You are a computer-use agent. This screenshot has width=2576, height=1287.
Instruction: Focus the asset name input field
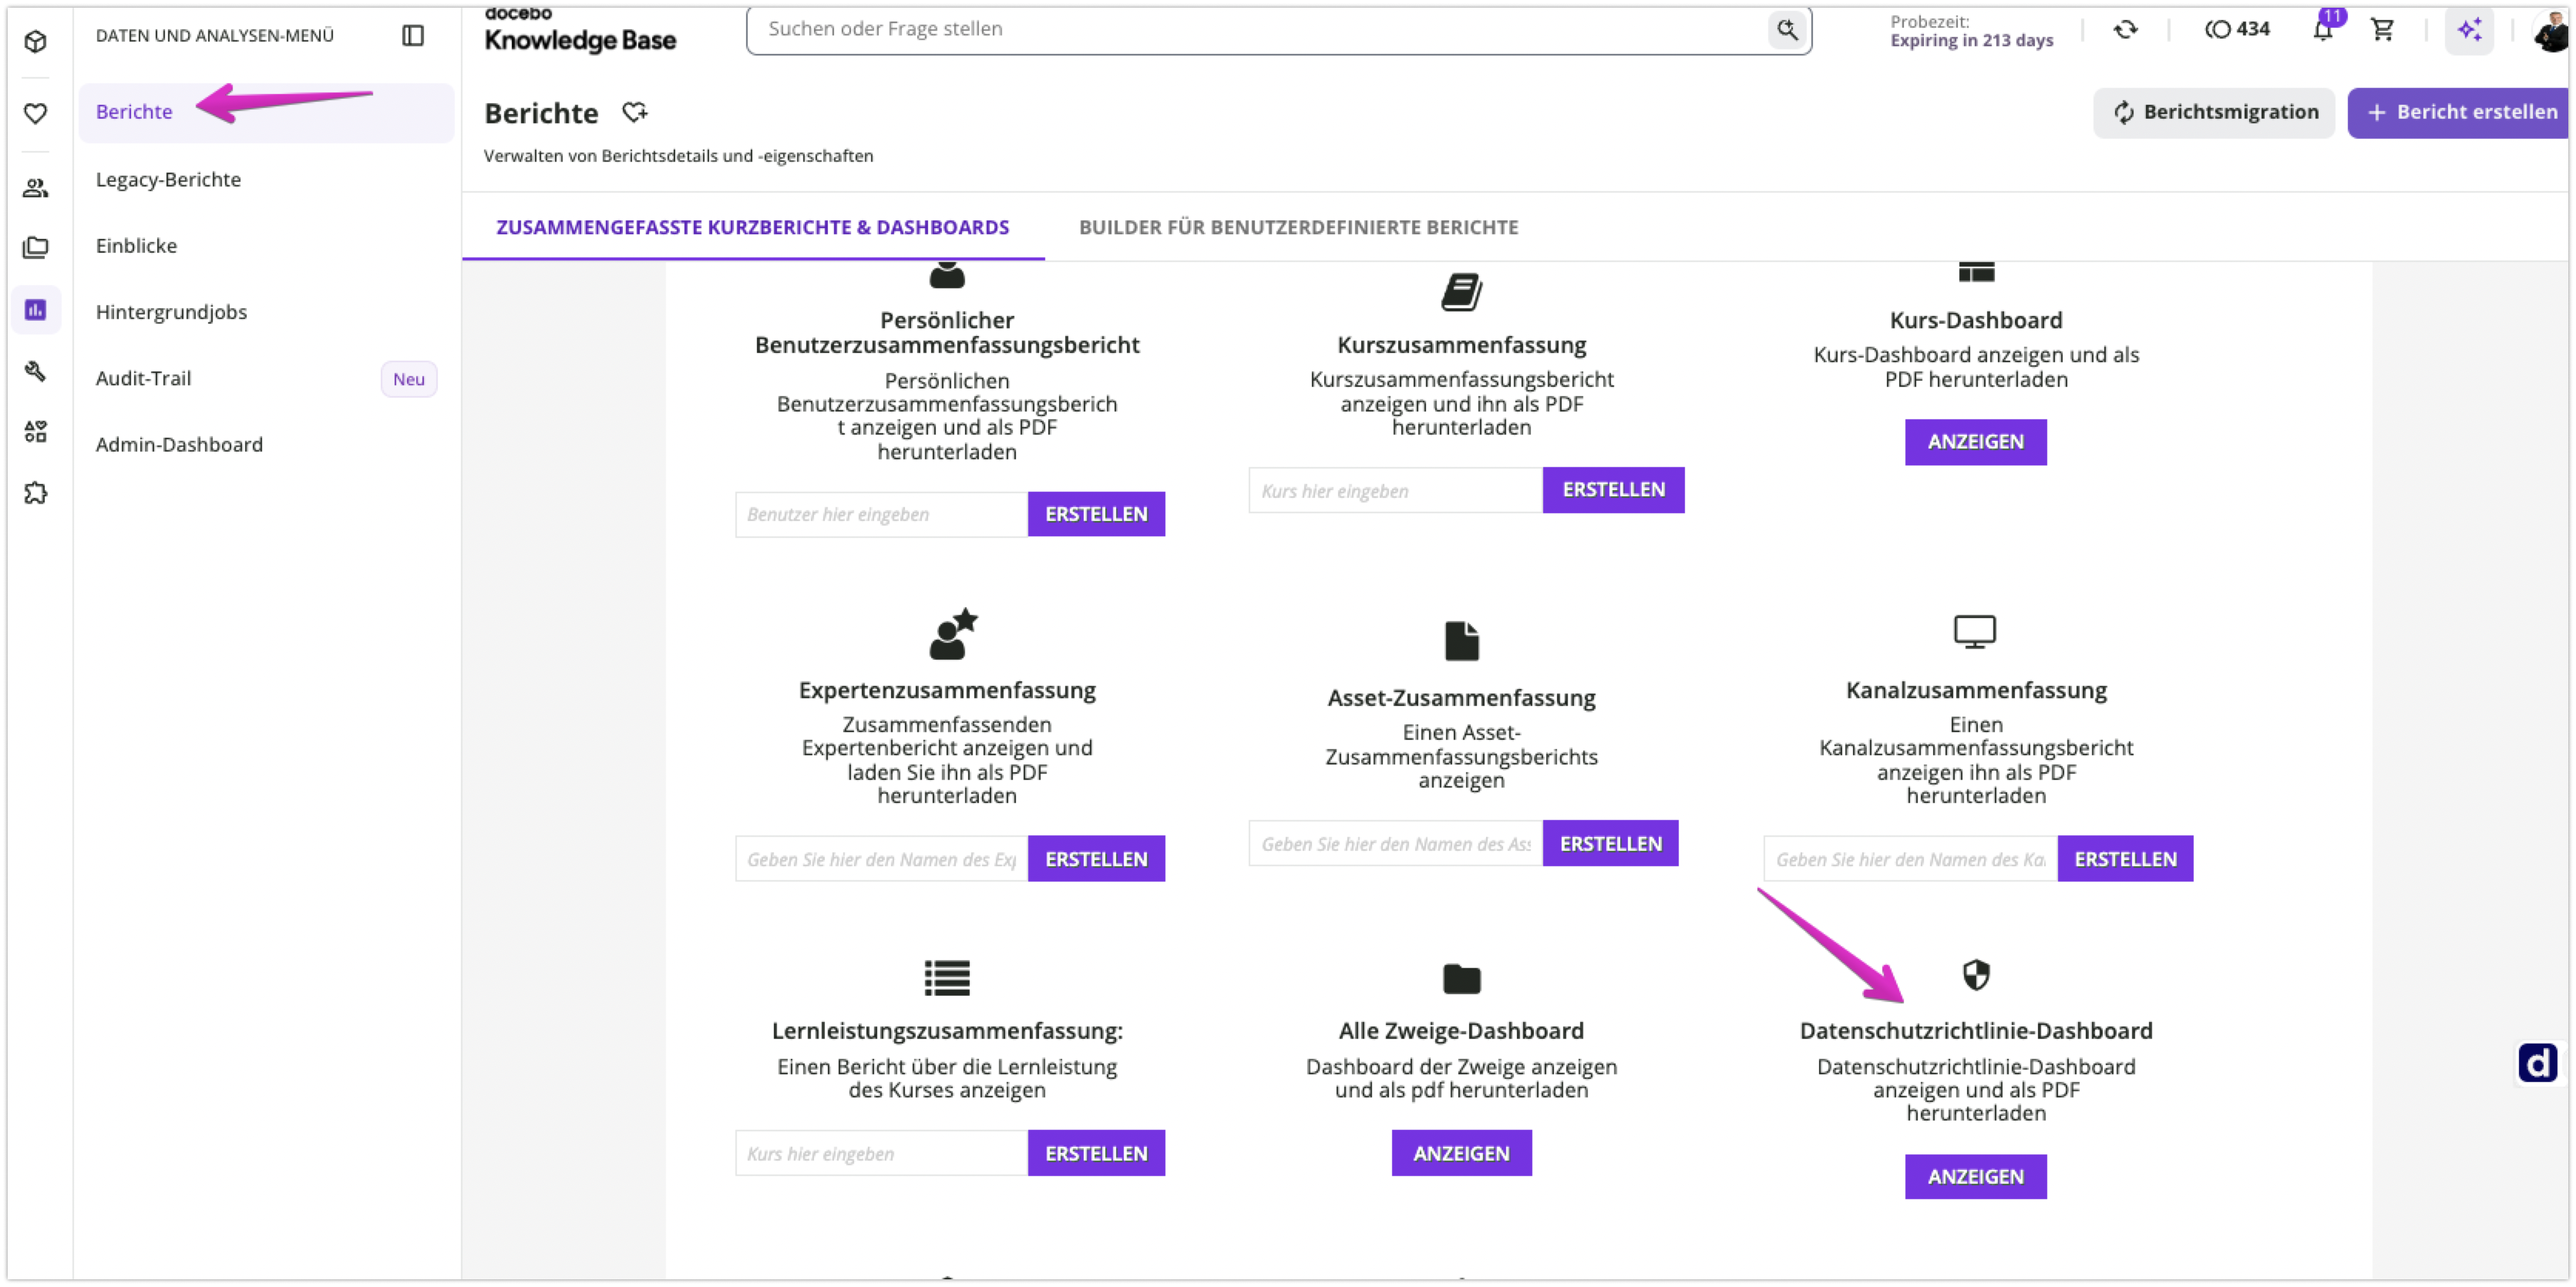[x=1395, y=844]
